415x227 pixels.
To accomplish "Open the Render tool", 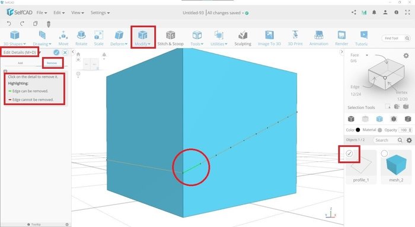I will [x=341, y=39].
